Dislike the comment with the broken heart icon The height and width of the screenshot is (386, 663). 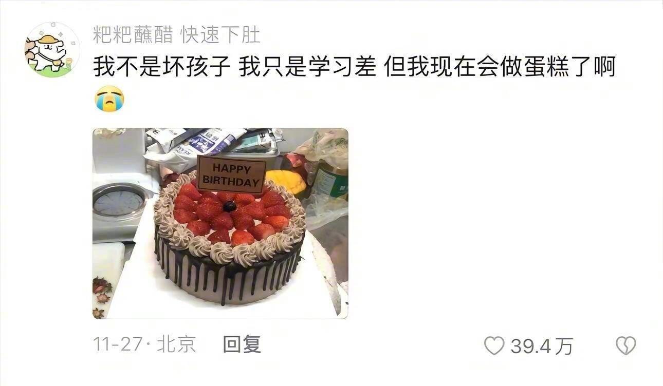tap(625, 345)
